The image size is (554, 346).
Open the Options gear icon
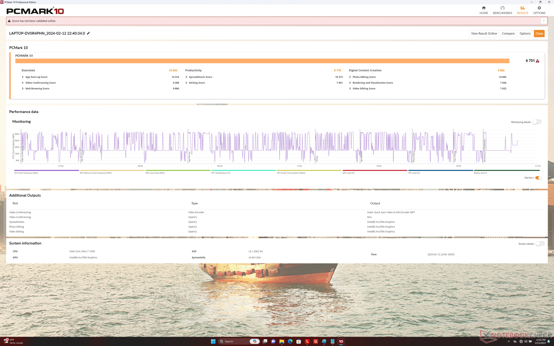coord(539,8)
